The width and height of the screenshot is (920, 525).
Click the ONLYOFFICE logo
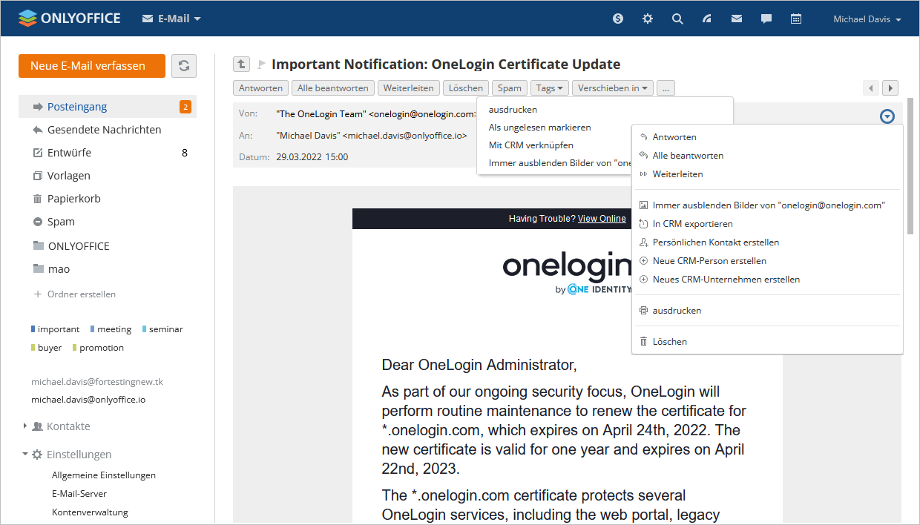[69, 19]
